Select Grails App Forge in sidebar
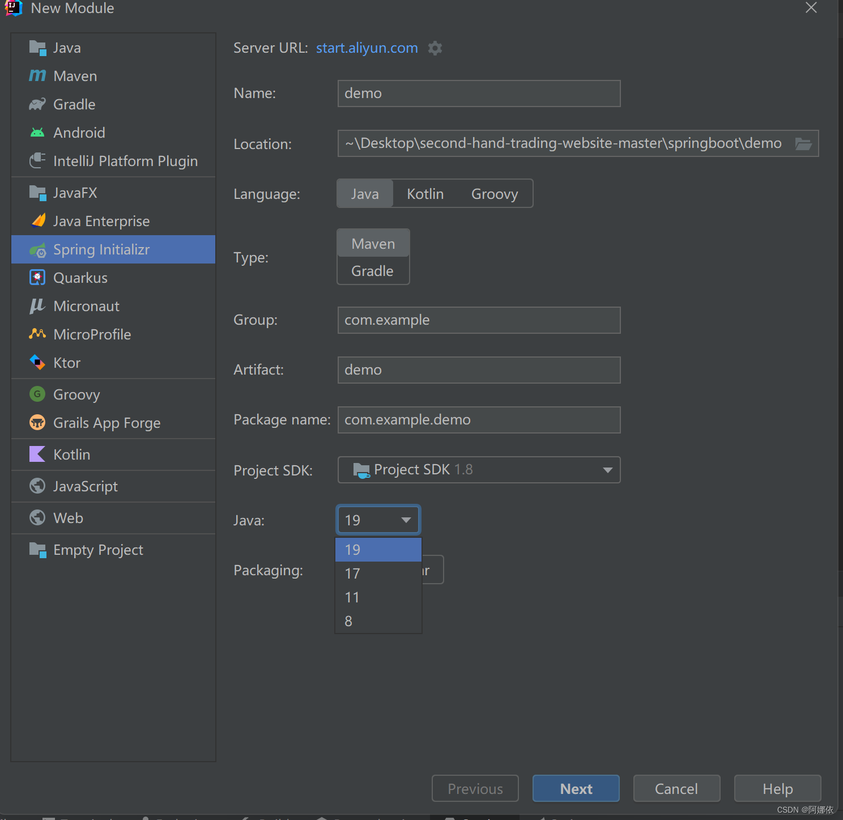Viewport: 843px width, 820px height. click(113, 423)
